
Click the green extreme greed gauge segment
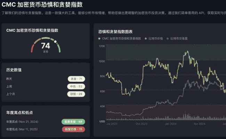pyautogui.click(x=59, y=48)
